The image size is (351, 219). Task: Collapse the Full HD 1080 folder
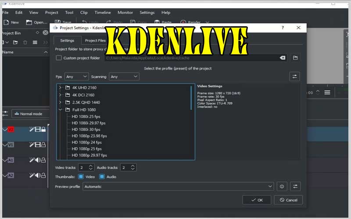(60, 110)
